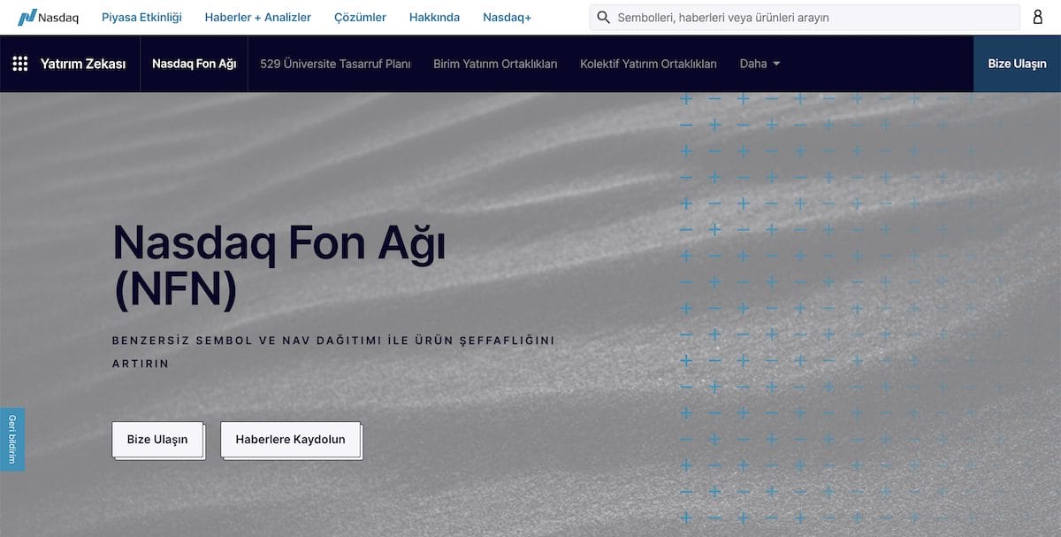This screenshot has height=537, width=1061.
Task: Select the search magnifier icon
Action: coord(603,17)
